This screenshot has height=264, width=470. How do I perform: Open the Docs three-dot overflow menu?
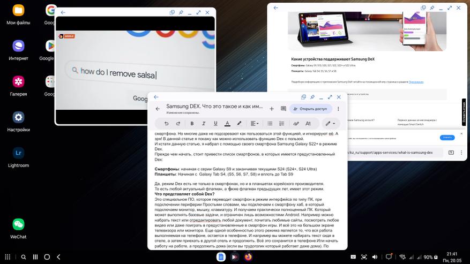pos(338,109)
